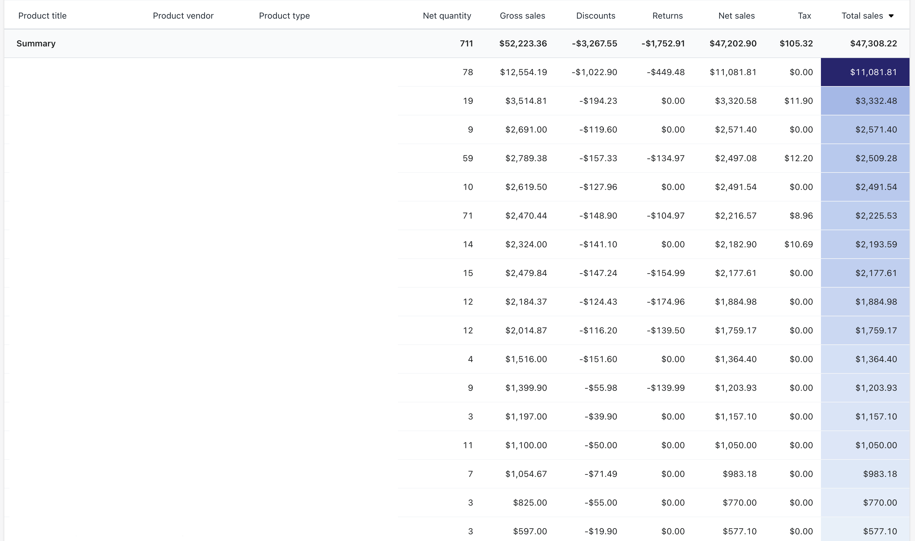Click gross sales value $2,479.84
Viewport: 915px width, 541px height.
point(526,273)
